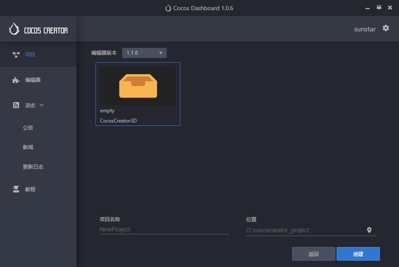
Task: Open the 新闻 news page
Action: coord(28,147)
